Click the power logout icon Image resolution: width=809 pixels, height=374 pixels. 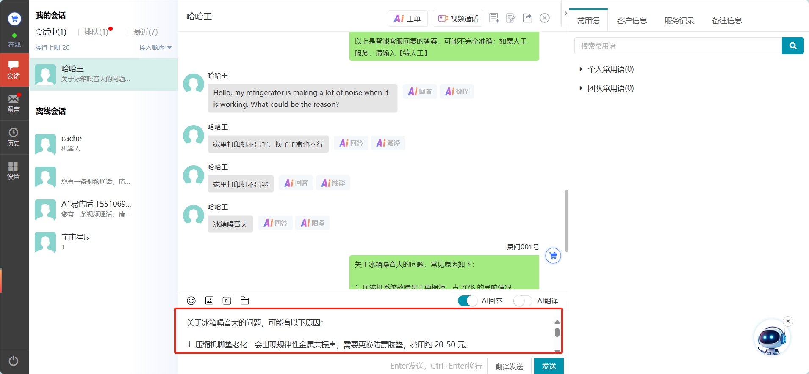coord(14,360)
